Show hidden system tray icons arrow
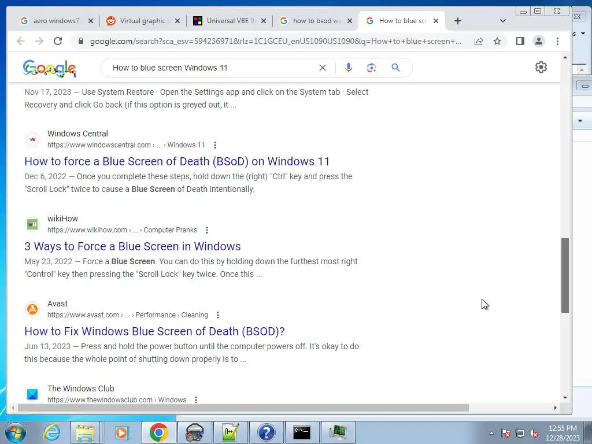 tap(491, 433)
